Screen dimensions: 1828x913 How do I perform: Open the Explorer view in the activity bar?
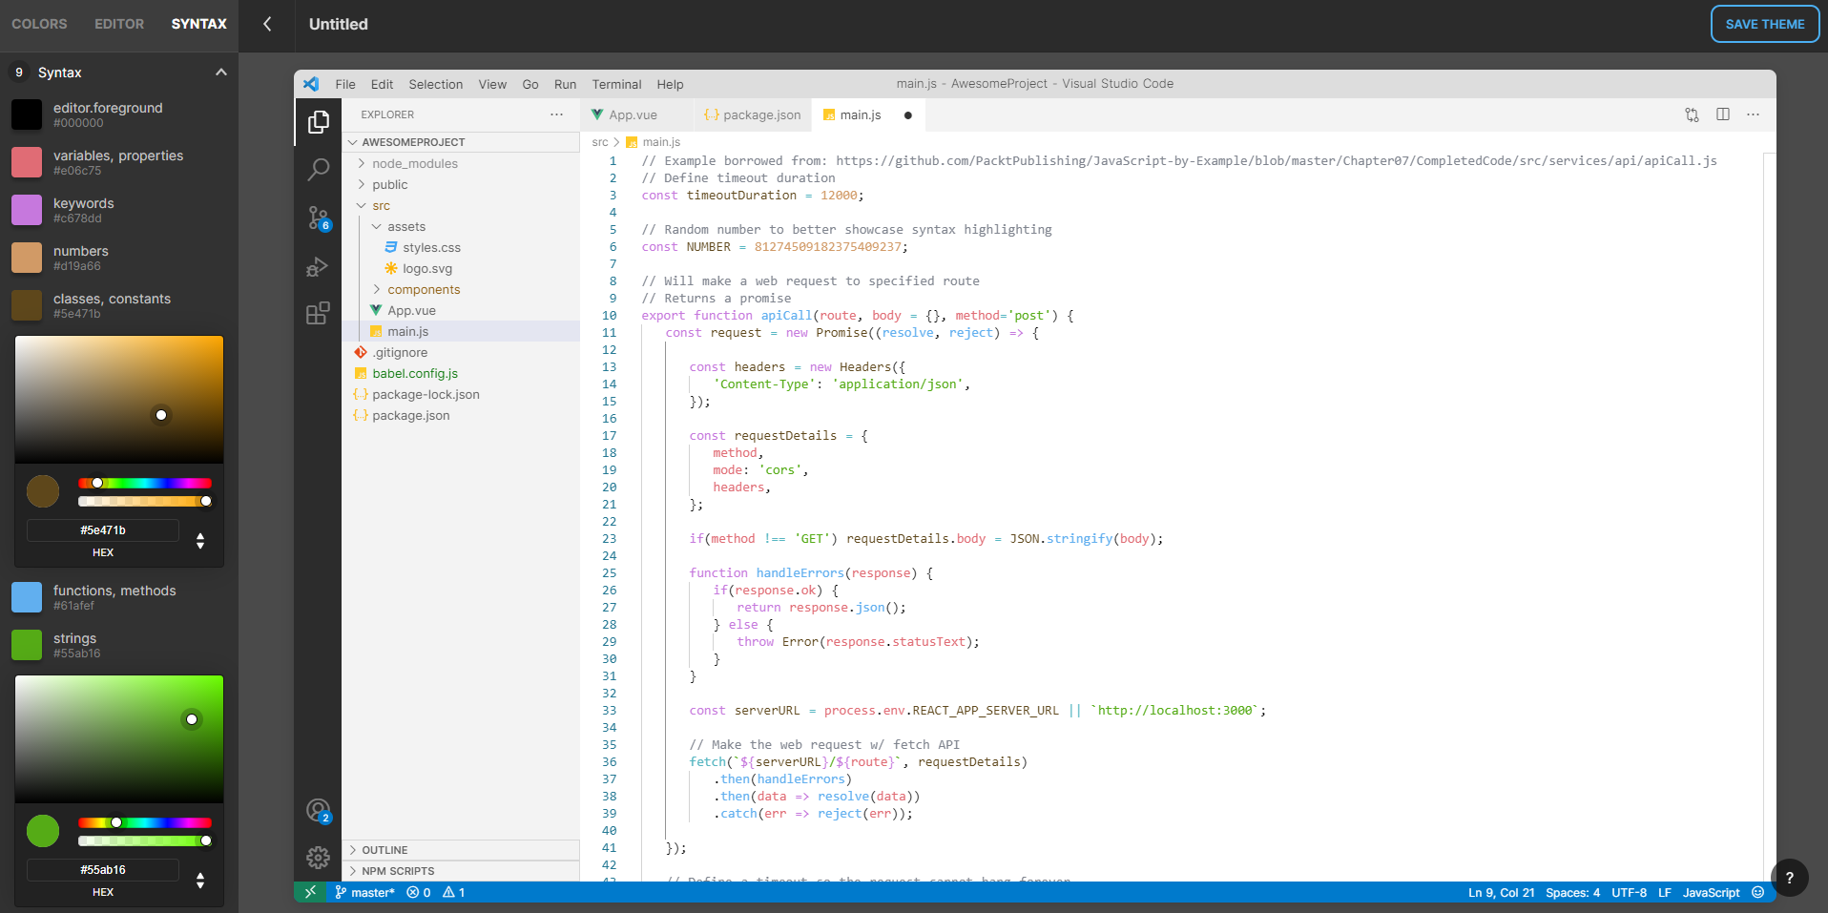pos(319,122)
